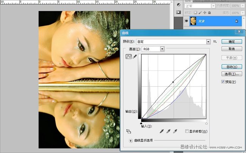The image size is (246, 153).
Task: Enable the 显示修剪 (Show Clipping) checkbox
Action: [x=187, y=131]
